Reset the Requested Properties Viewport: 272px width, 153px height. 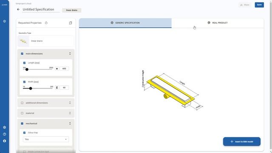46,23
